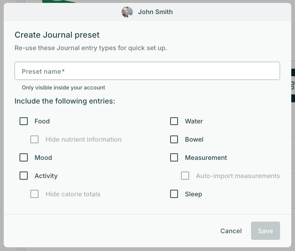This screenshot has width=295, height=251.
Task: Click John Smith's profile avatar
Action: click(127, 12)
